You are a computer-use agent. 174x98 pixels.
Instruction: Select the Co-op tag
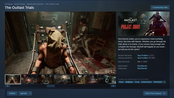pos(137,82)
